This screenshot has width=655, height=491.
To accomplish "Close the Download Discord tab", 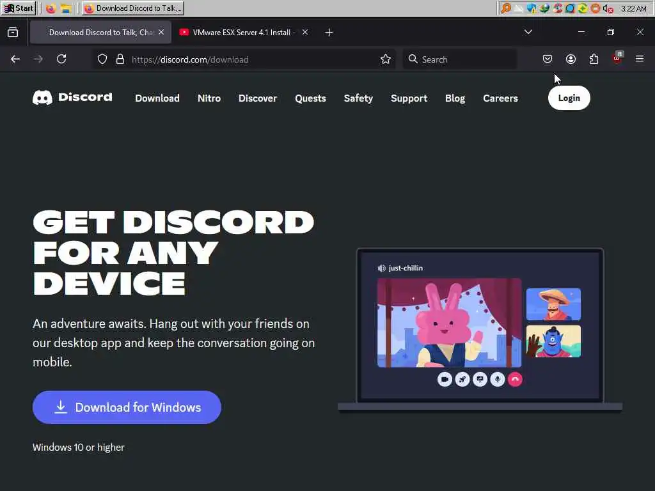I will [161, 32].
